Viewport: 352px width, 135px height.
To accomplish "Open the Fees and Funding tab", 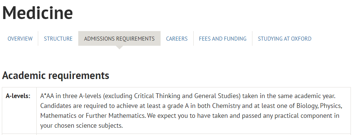I will click(223, 39).
